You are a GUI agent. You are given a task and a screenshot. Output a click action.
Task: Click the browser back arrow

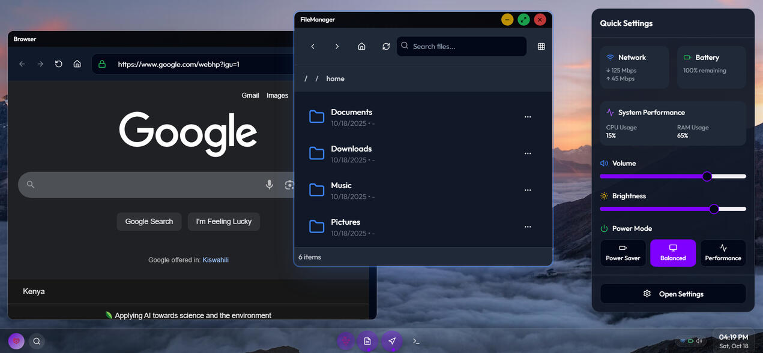22,64
